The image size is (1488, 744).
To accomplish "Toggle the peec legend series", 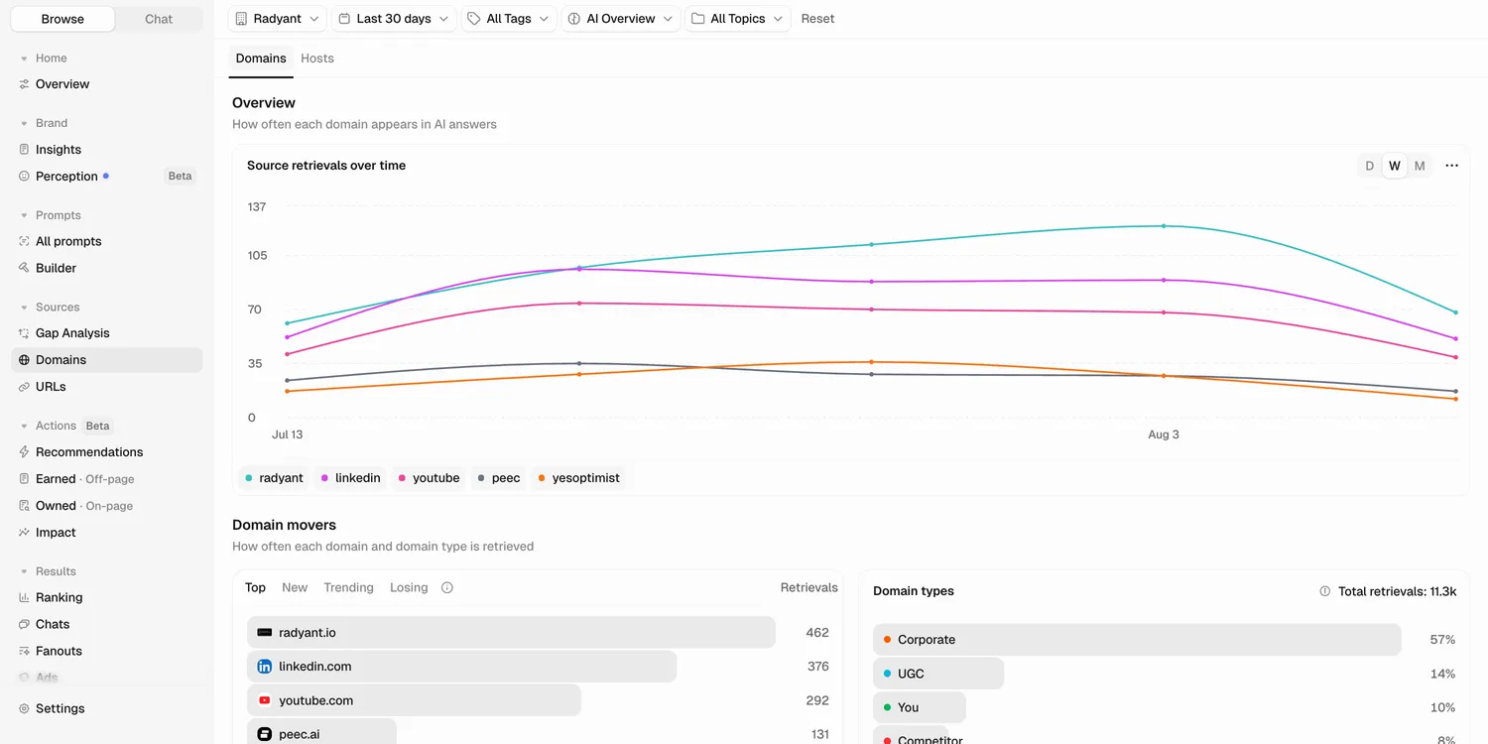I will [499, 478].
